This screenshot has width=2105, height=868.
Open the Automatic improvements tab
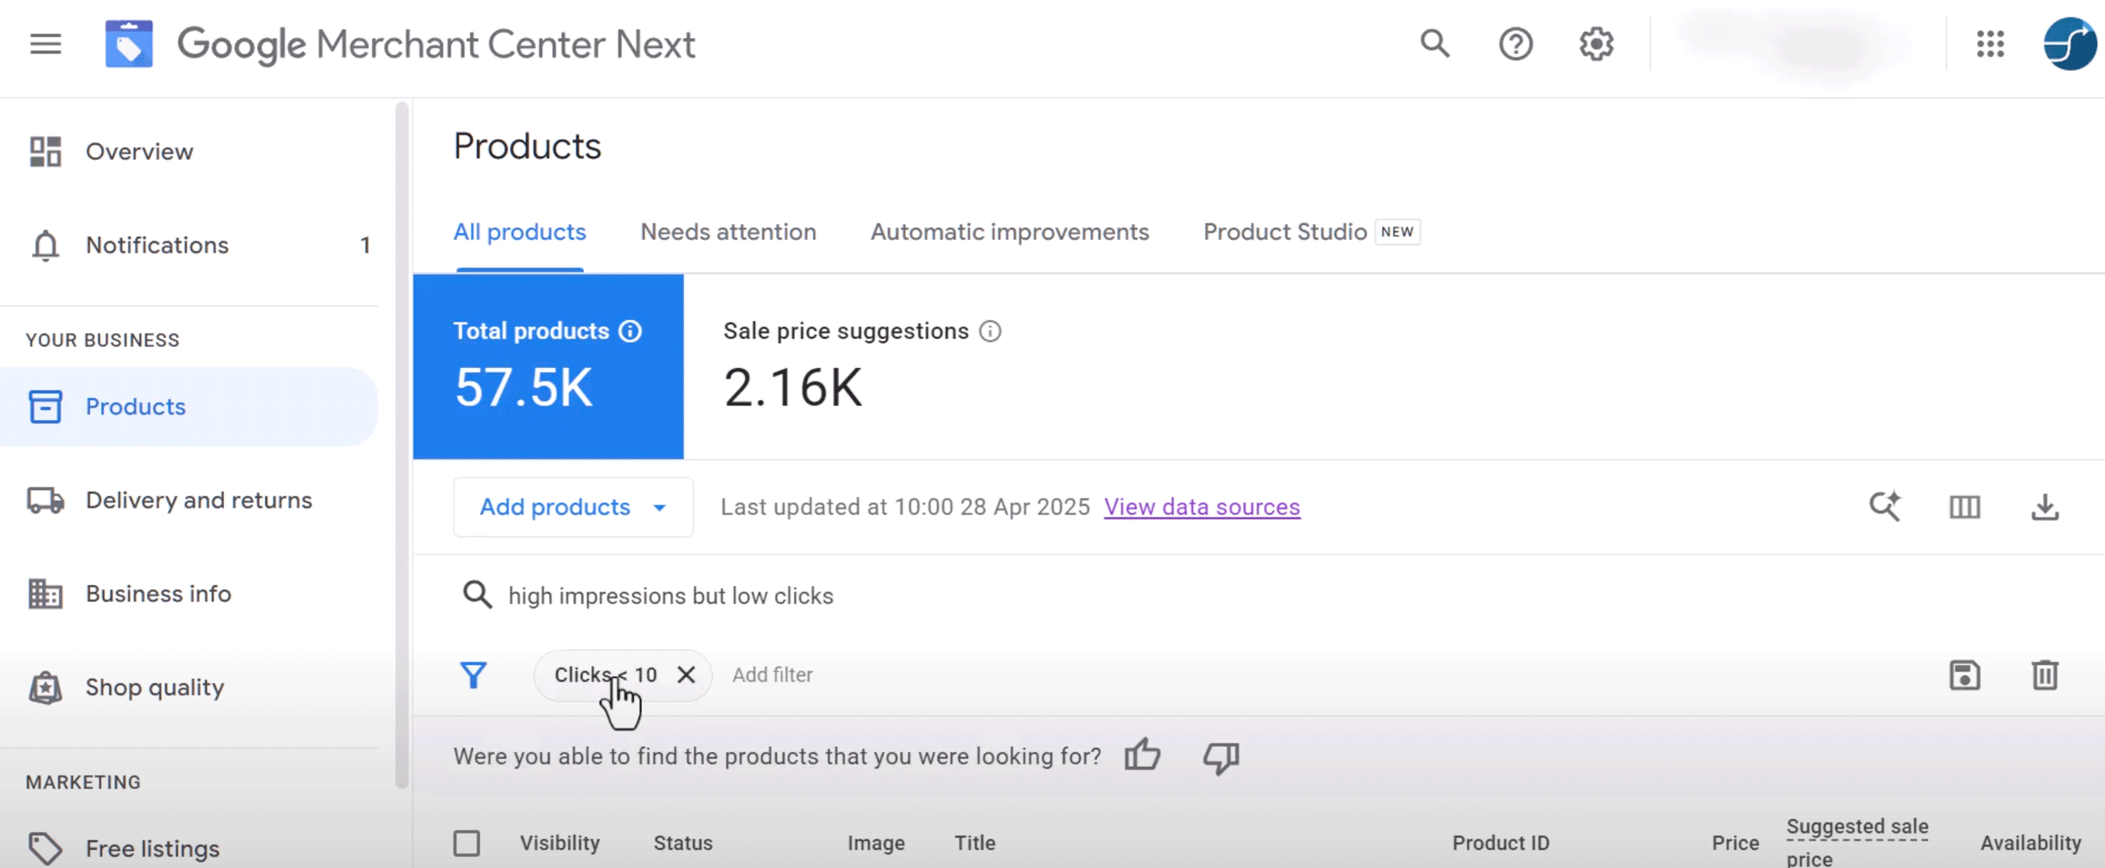click(1010, 232)
